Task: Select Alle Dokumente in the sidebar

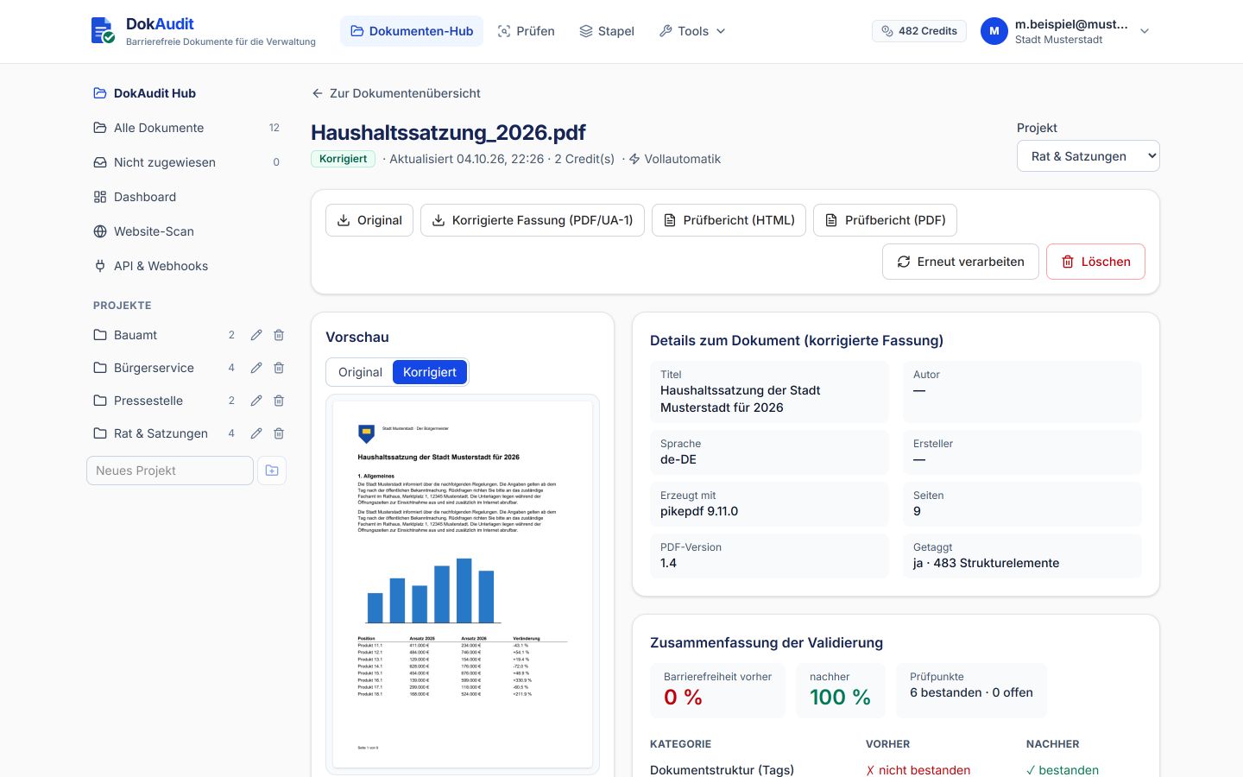Action: point(186,128)
